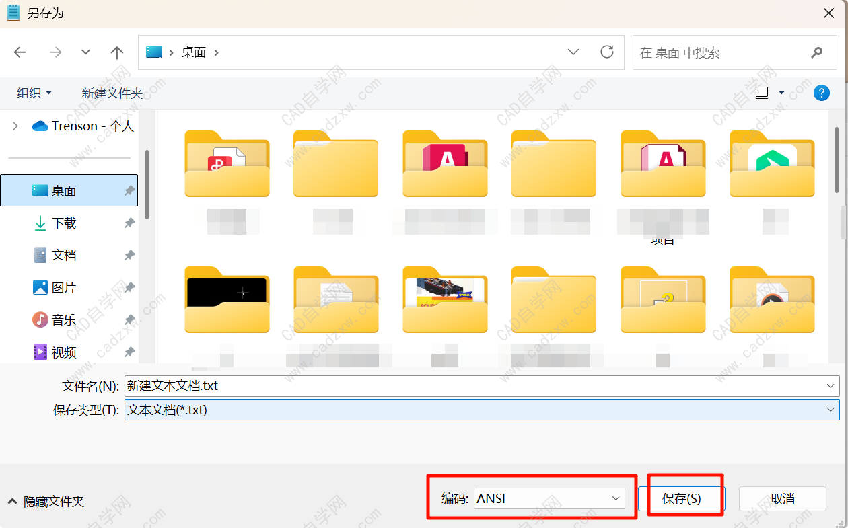
Task: Go forward with the forward arrow
Action: pos(55,52)
